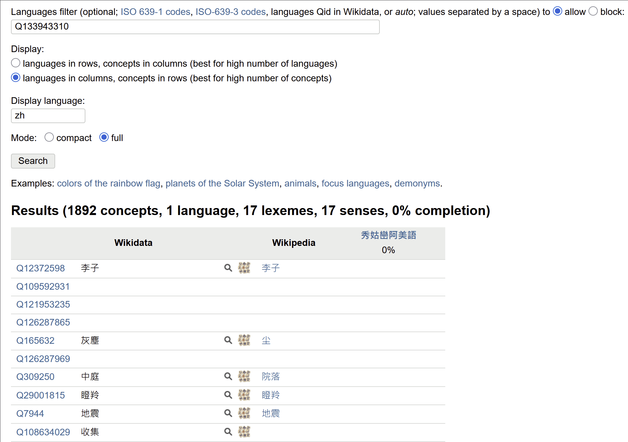This screenshot has width=628, height=442.
Task: Open the animals example link
Action: [300, 184]
